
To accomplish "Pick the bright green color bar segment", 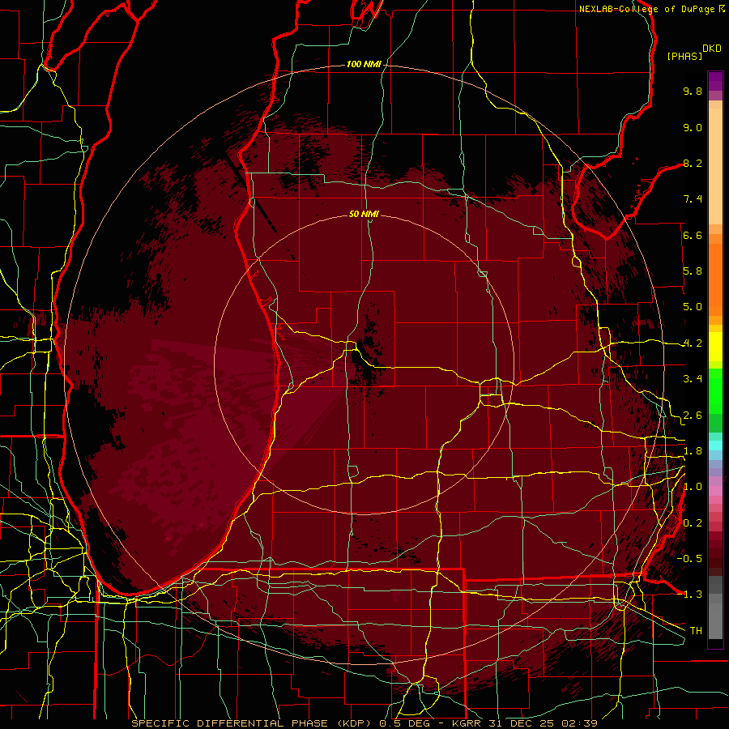I will click(715, 392).
